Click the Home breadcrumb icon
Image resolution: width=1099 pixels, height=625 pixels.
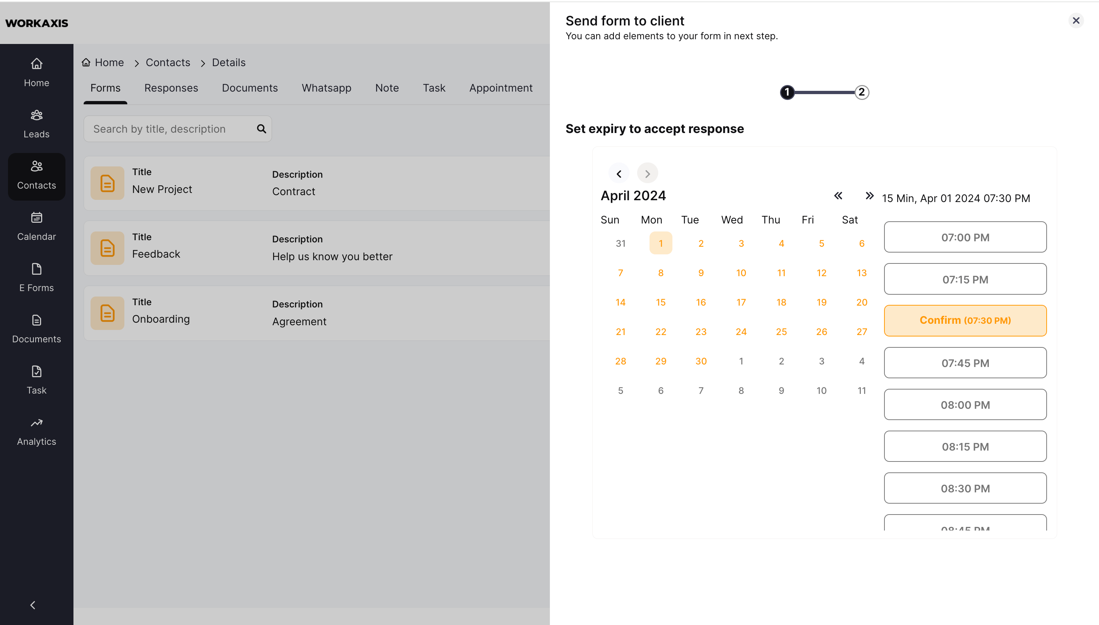[86, 62]
